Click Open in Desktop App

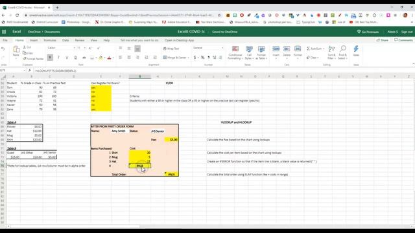180,40
